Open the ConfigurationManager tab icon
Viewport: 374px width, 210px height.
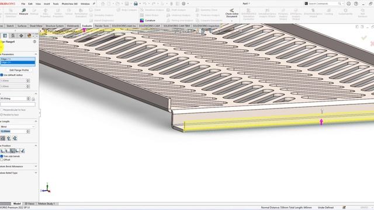click(13, 36)
